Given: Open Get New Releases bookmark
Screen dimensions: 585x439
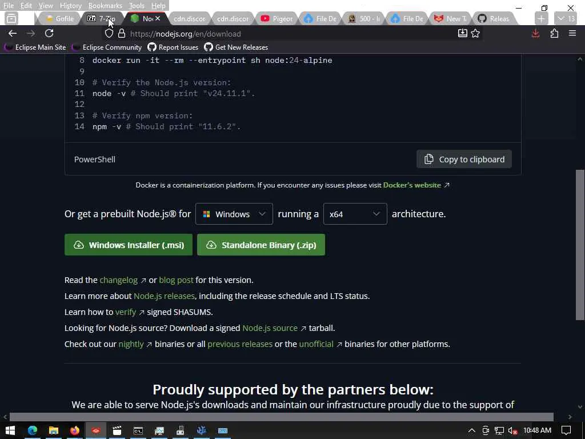Looking at the screenshot, I should 236,47.
